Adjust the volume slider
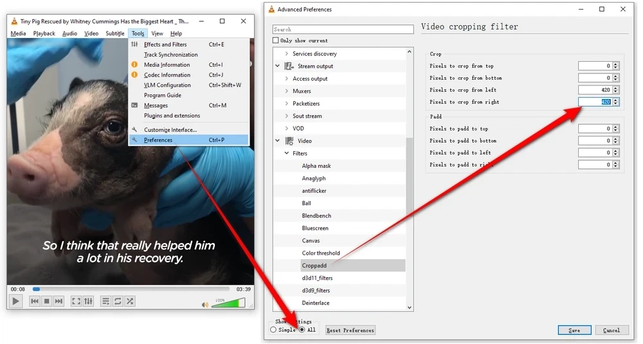Viewport: 643px width, 344px height. (229, 303)
